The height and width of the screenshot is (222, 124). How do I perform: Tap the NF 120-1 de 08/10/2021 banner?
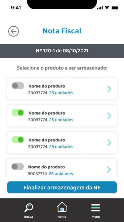point(62,51)
